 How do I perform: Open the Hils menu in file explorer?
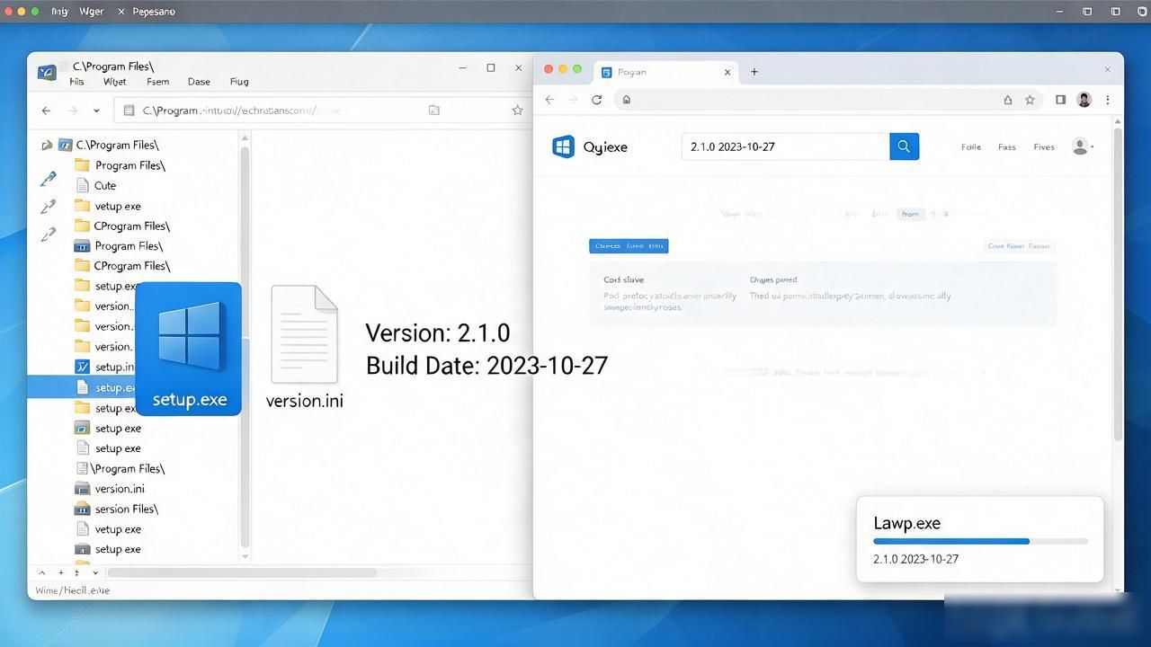(76, 82)
